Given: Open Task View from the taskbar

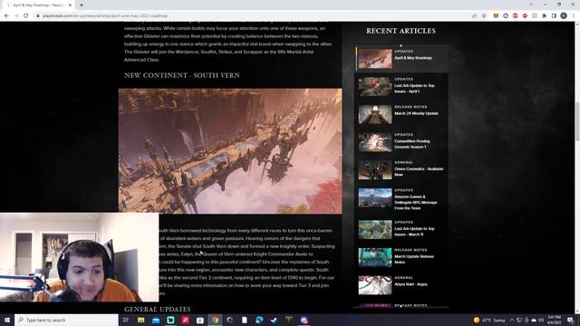Looking at the screenshot, I should pos(126,320).
